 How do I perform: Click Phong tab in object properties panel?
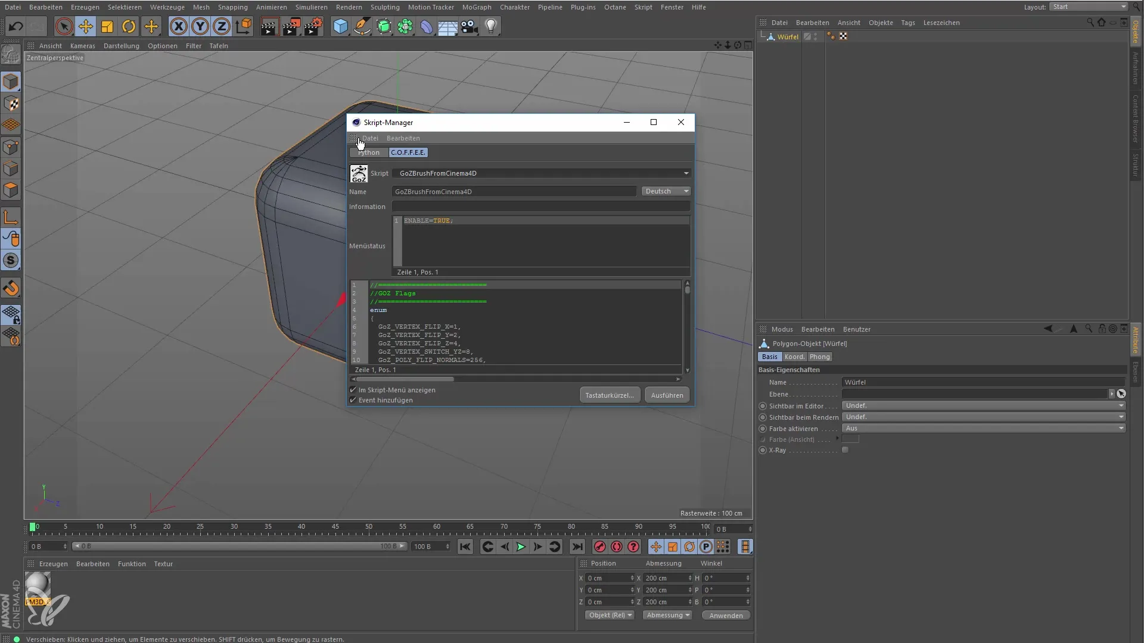tap(820, 357)
